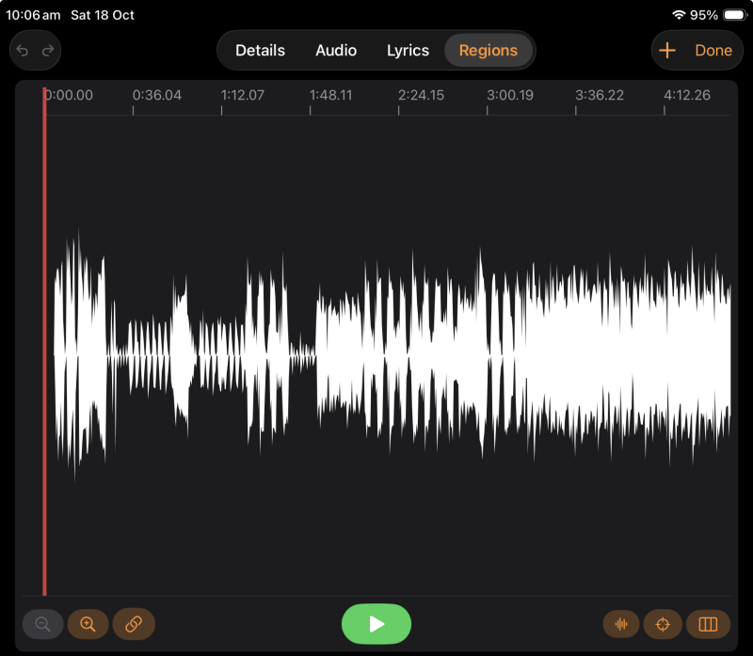Tap the undo arrow icon
The image size is (753, 656).
[x=24, y=51]
